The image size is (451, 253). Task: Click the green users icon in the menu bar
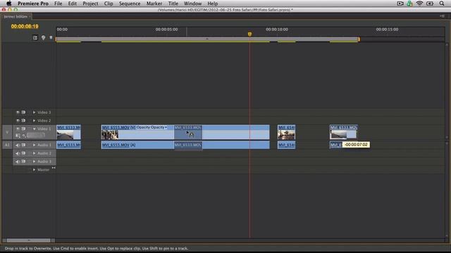(409, 4)
